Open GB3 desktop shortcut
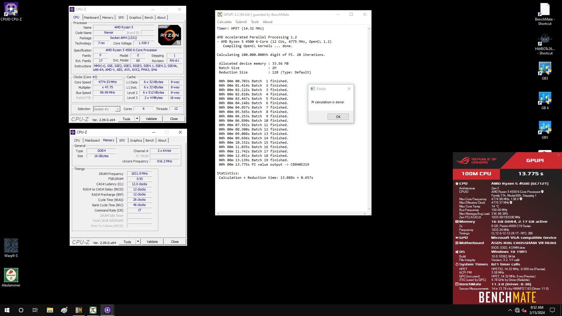 [x=545, y=71]
